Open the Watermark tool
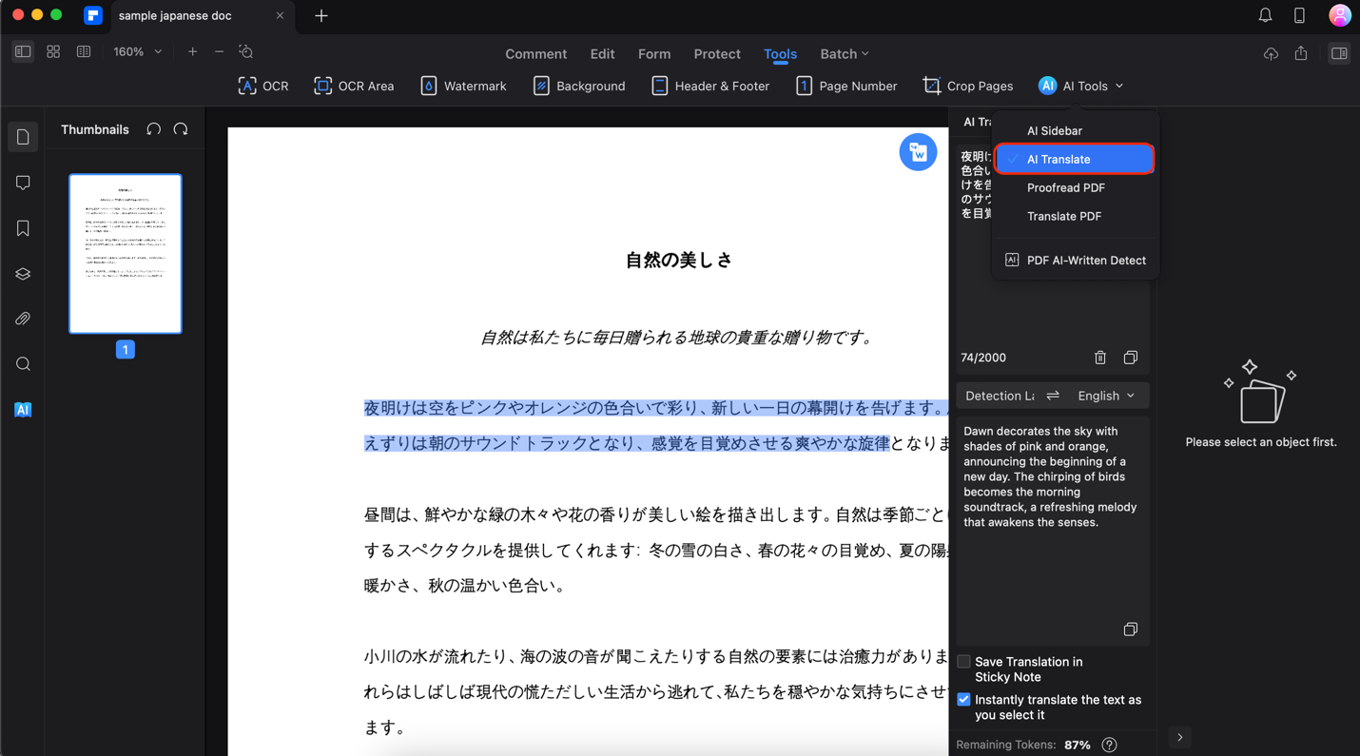This screenshot has height=756, width=1360. tap(463, 86)
